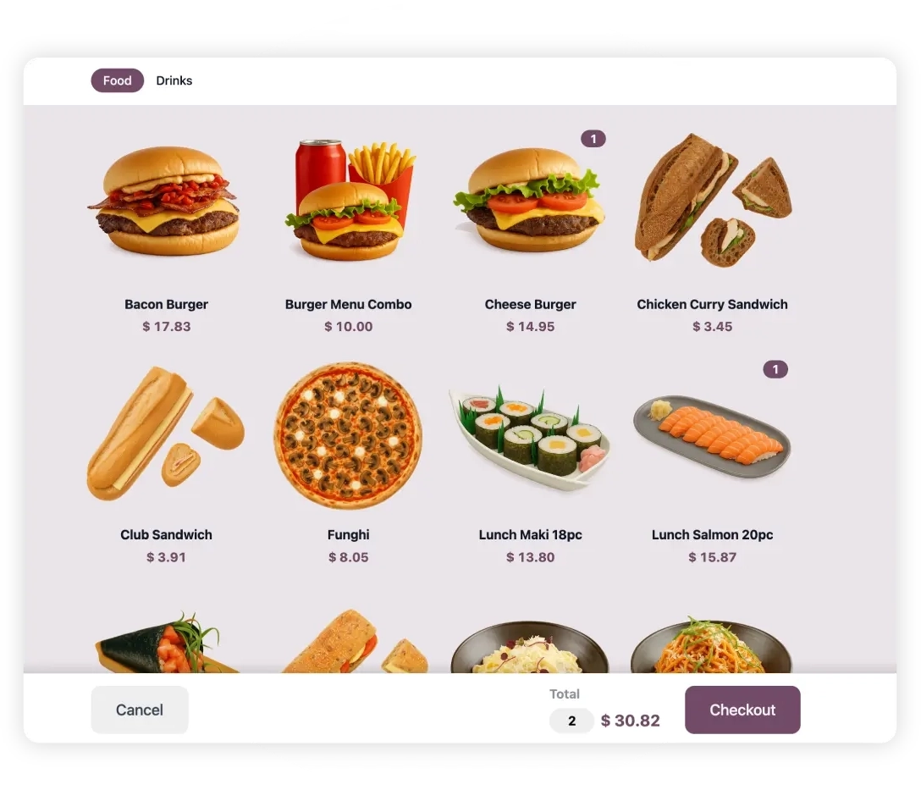The width and height of the screenshot is (921, 801).
Task: Cancel the current order
Action: point(140,710)
